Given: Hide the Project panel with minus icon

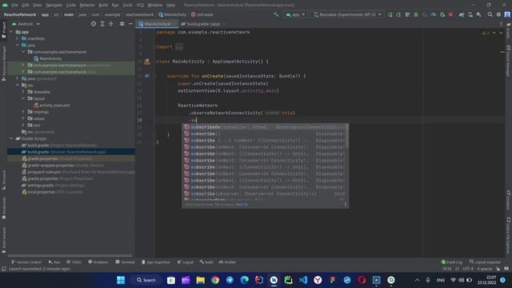Looking at the screenshot, I should pos(130,24).
